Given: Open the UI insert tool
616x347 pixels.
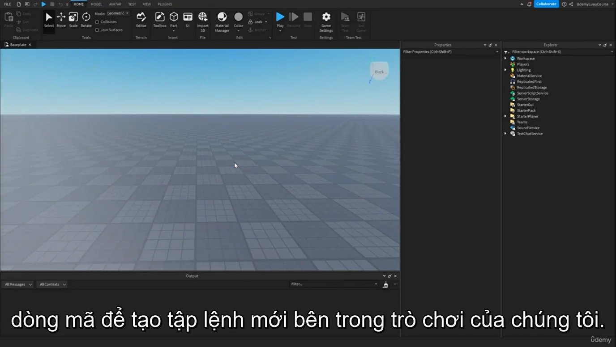Looking at the screenshot, I should 188,20.
